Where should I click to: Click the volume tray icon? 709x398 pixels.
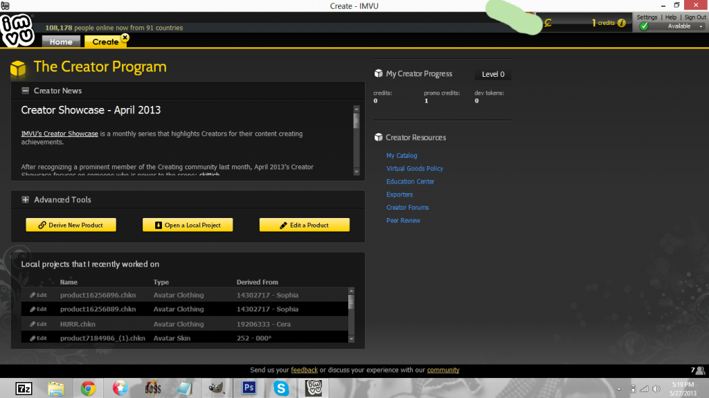pyautogui.click(x=656, y=389)
